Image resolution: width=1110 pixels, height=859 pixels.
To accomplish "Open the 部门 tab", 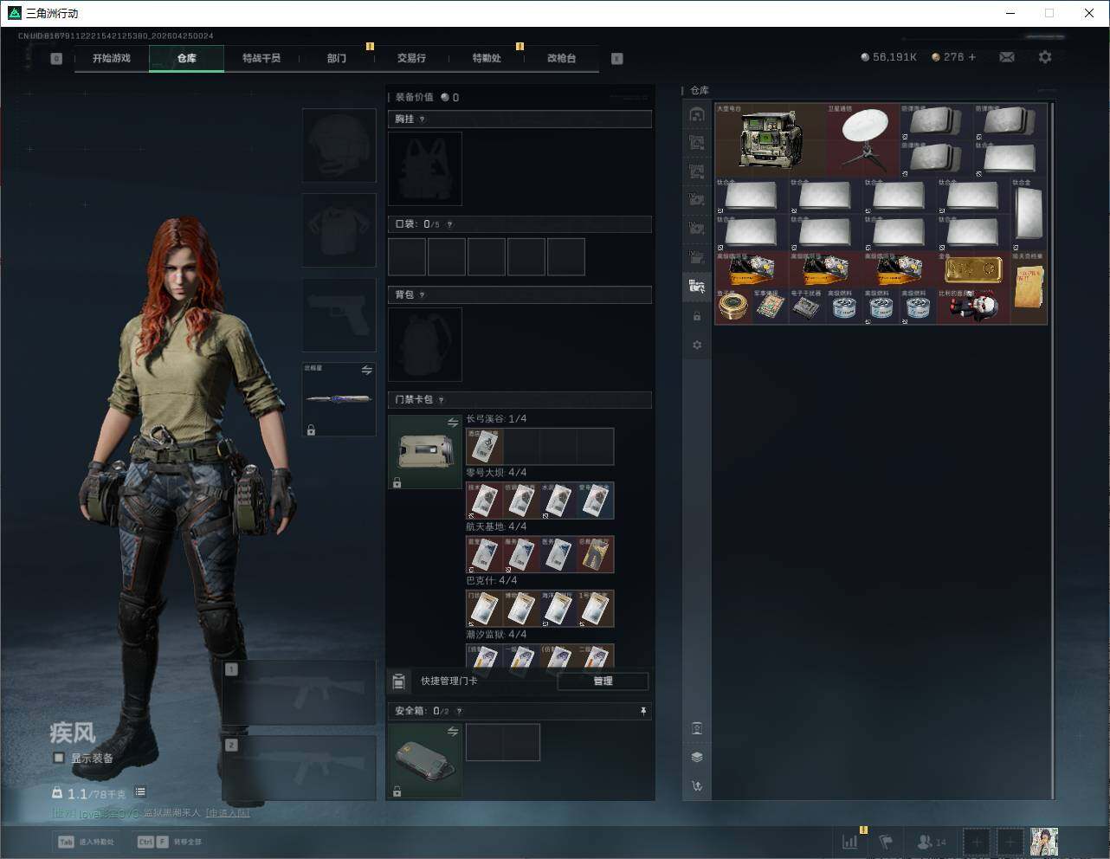I will point(337,58).
